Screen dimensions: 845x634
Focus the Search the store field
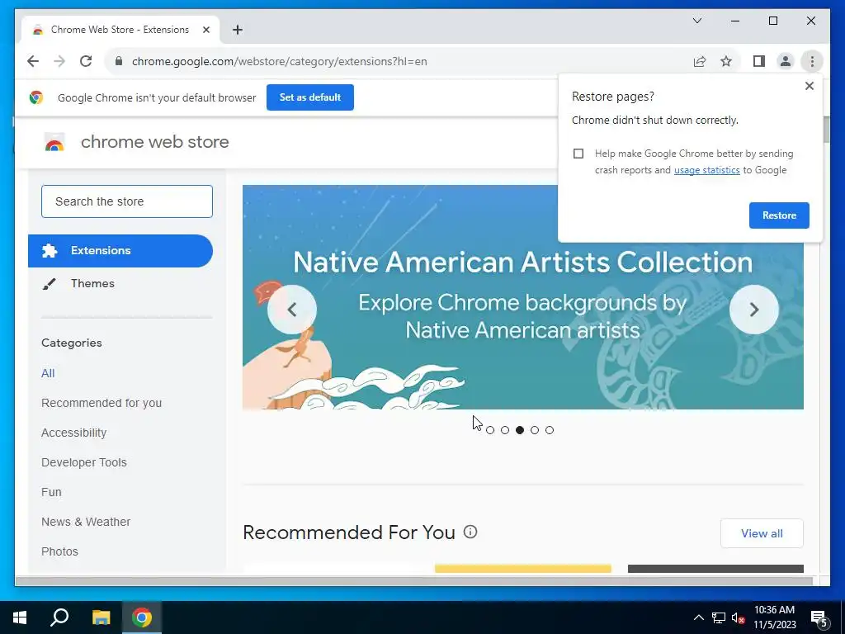coord(126,201)
